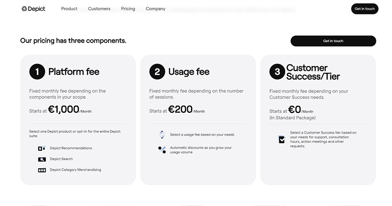The width and height of the screenshot is (392, 206).
Task: Open the Customers nav item
Action: [x=99, y=9]
